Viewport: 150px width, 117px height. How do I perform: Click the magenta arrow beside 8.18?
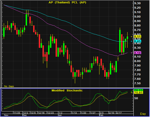[x=132, y=53]
